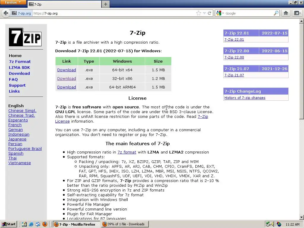The image size is (304, 228).
Task: Click the search magnifier icon
Action: (x=276, y=13)
